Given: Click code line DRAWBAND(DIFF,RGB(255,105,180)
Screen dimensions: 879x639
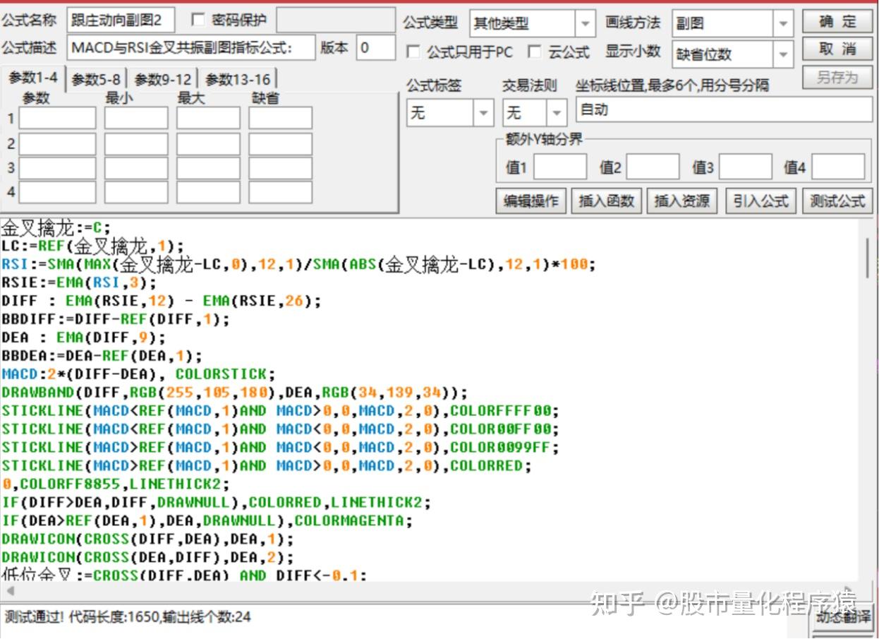Looking at the screenshot, I should 234,393.
